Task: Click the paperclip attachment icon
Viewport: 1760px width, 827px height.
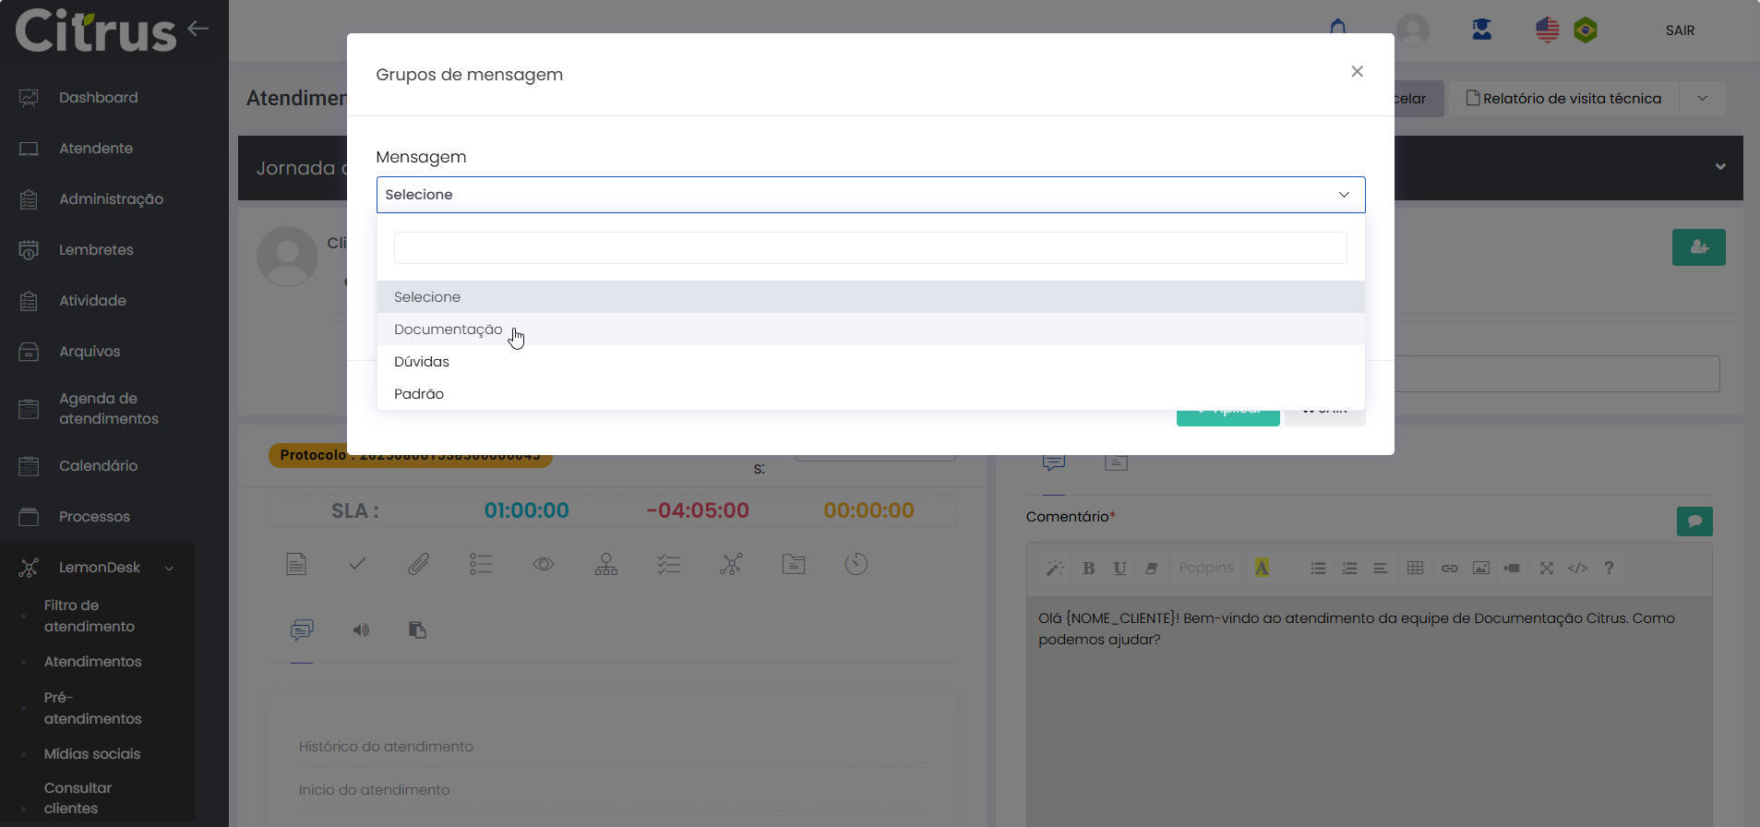Action: (x=418, y=564)
